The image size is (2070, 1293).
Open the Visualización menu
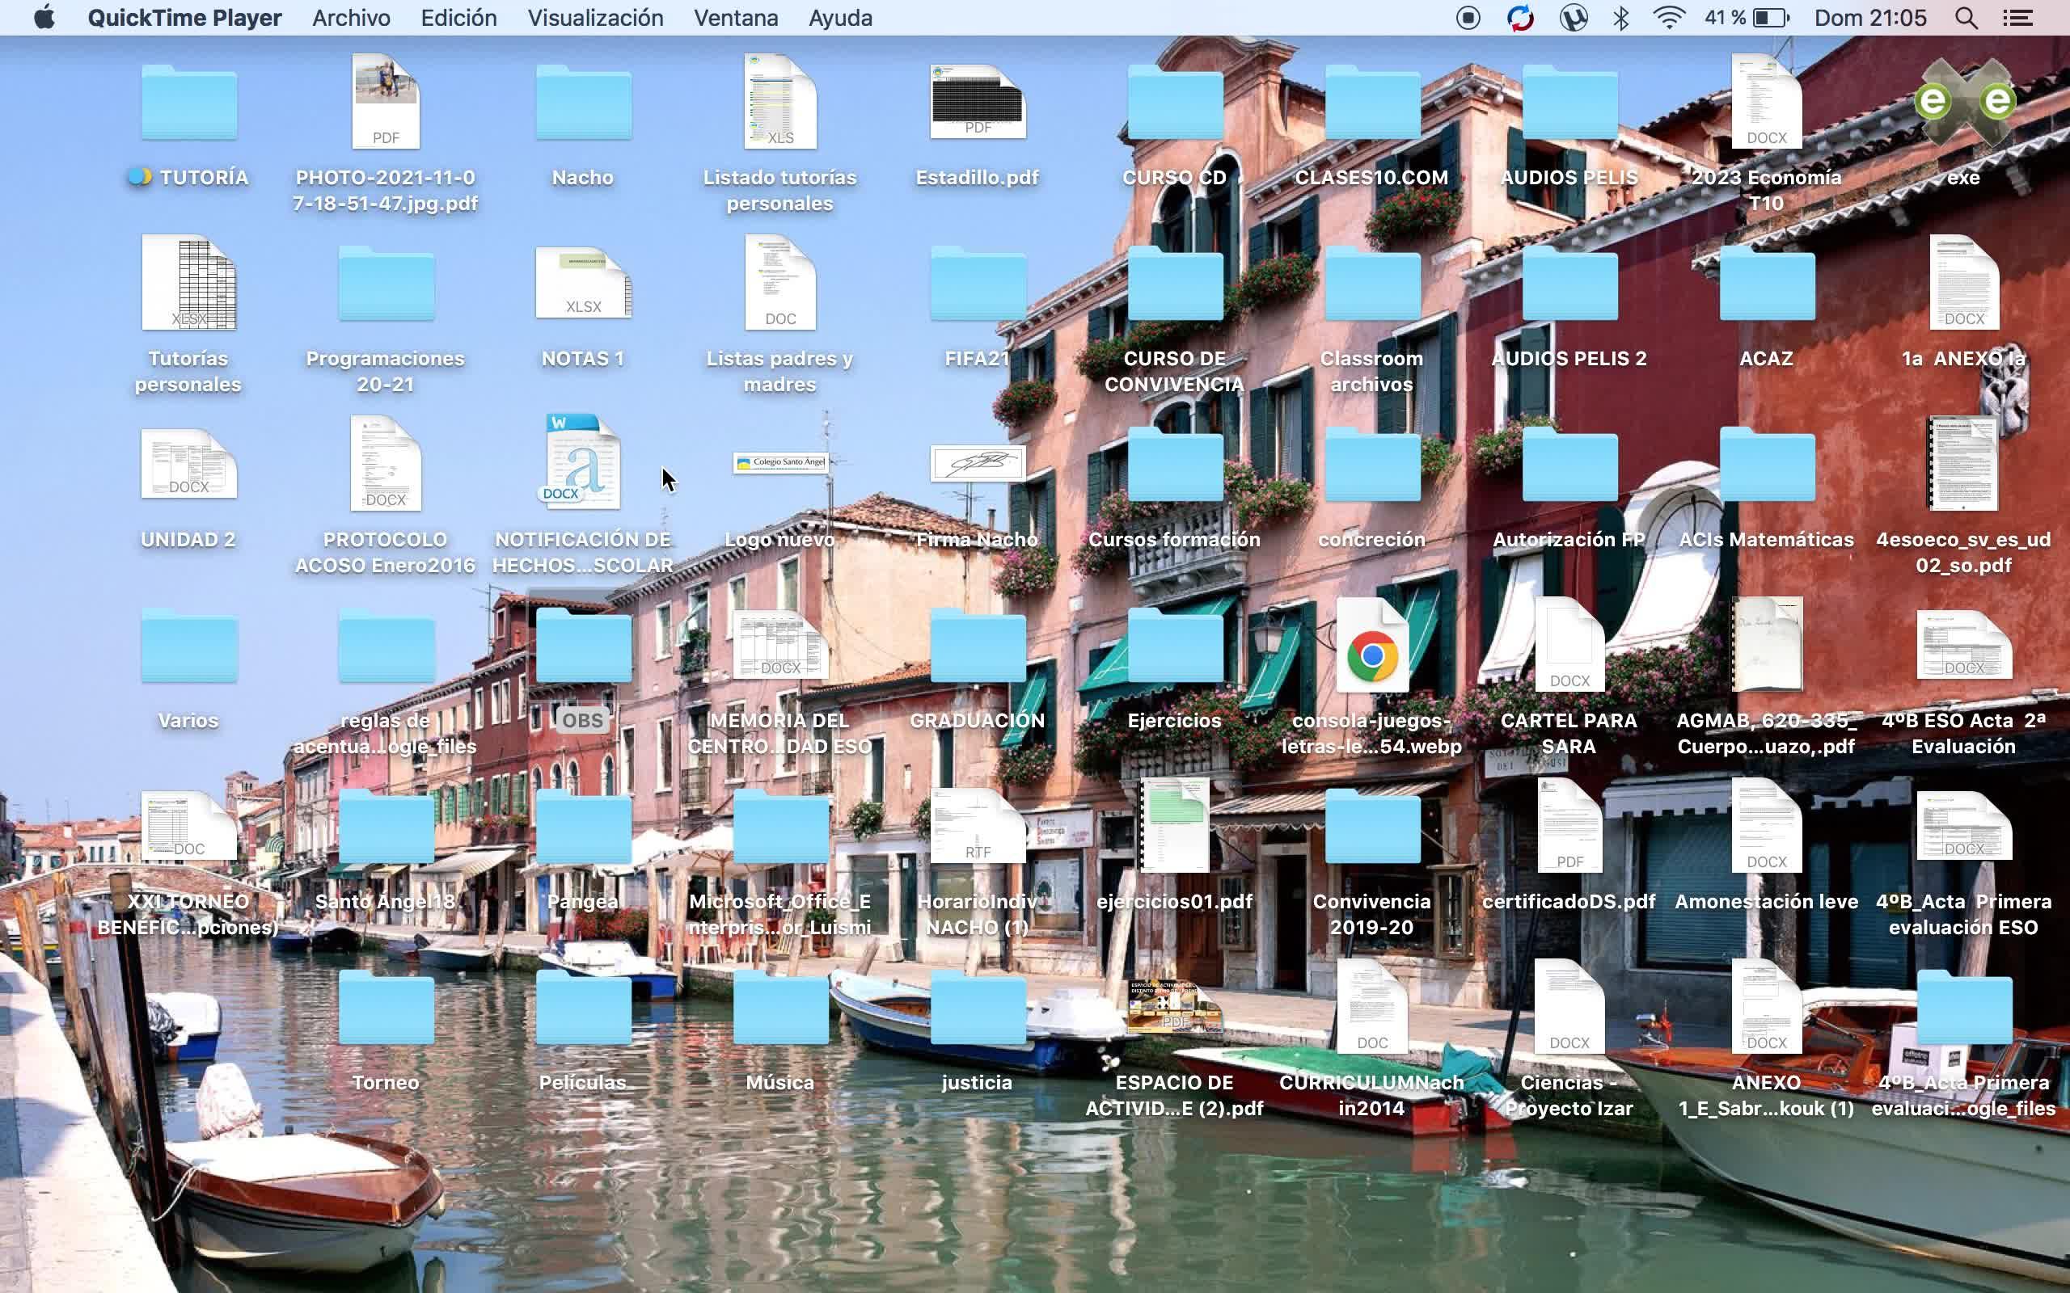coord(595,18)
